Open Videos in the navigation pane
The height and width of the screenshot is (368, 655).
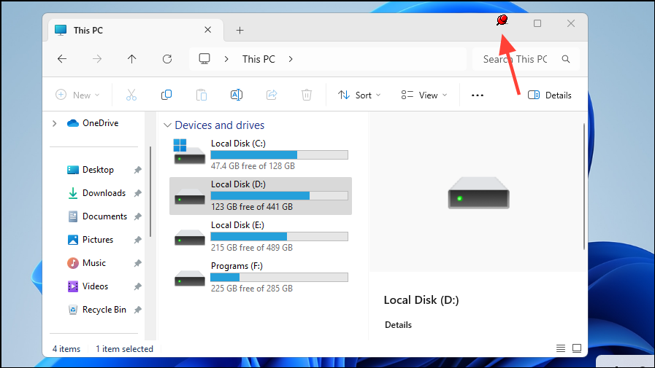95,286
